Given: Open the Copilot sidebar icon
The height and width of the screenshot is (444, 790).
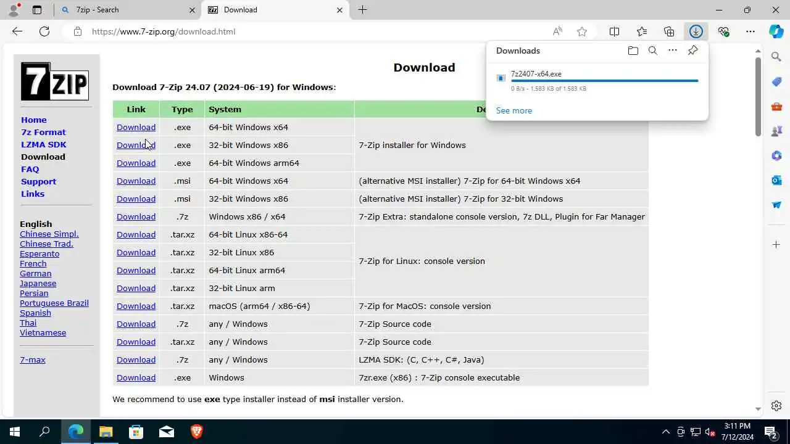Looking at the screenshot, I should (776, 31).
